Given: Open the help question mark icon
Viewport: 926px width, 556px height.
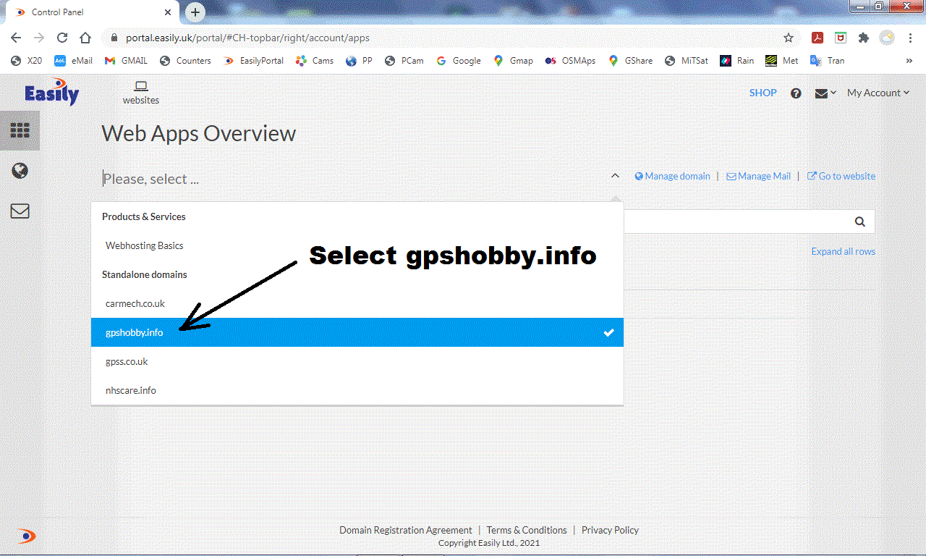Looking at the screenshot, I should tap(796, 93).
